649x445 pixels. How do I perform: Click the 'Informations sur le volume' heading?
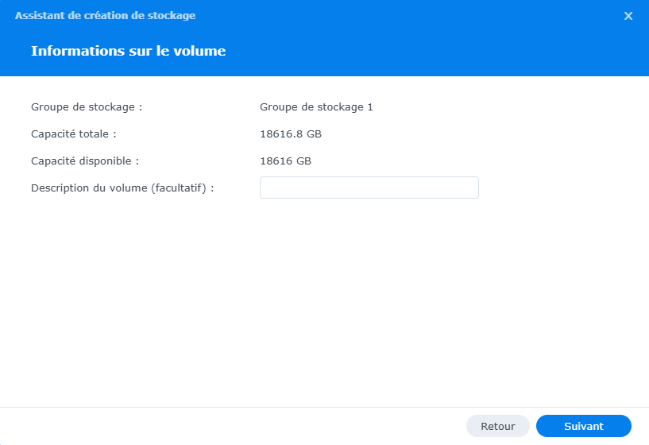128,51
